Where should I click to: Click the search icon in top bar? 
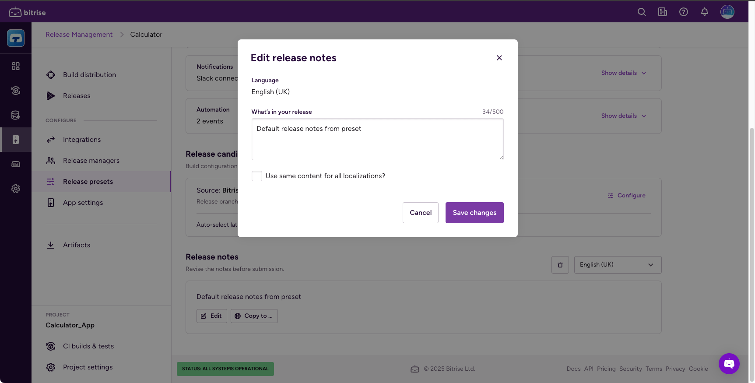[642, 12]
